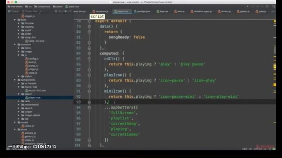Click 'currentIndex' string in mapGetters
This screenshot has width=282, height=158.
124,134
